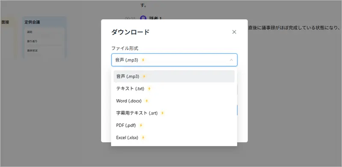Click the lightning icon beside テキスト (.txt)
Viewport: 342px width, 167px height.
point(149,89)
